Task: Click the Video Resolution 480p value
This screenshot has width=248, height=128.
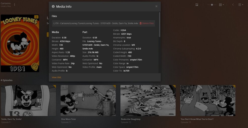Action: [73, 56]
